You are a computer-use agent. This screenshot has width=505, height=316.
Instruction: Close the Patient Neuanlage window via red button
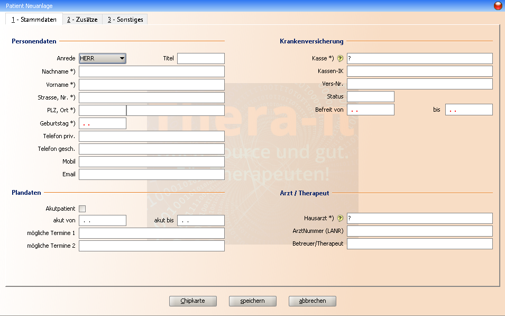(498, 6)
